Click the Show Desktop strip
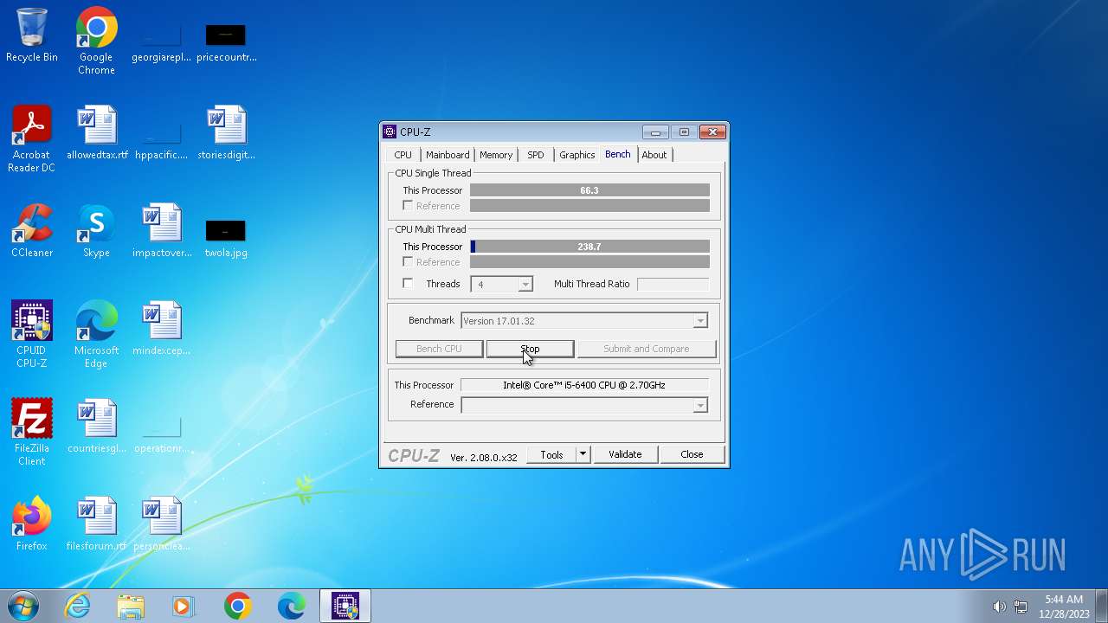Viewport: 1108px width, 623px height. click(1102, 606)
